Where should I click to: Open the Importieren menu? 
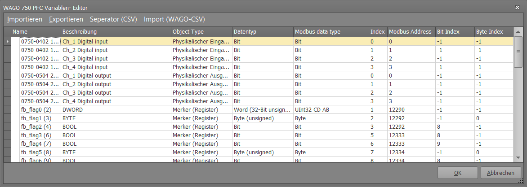(x=25, y=19)
